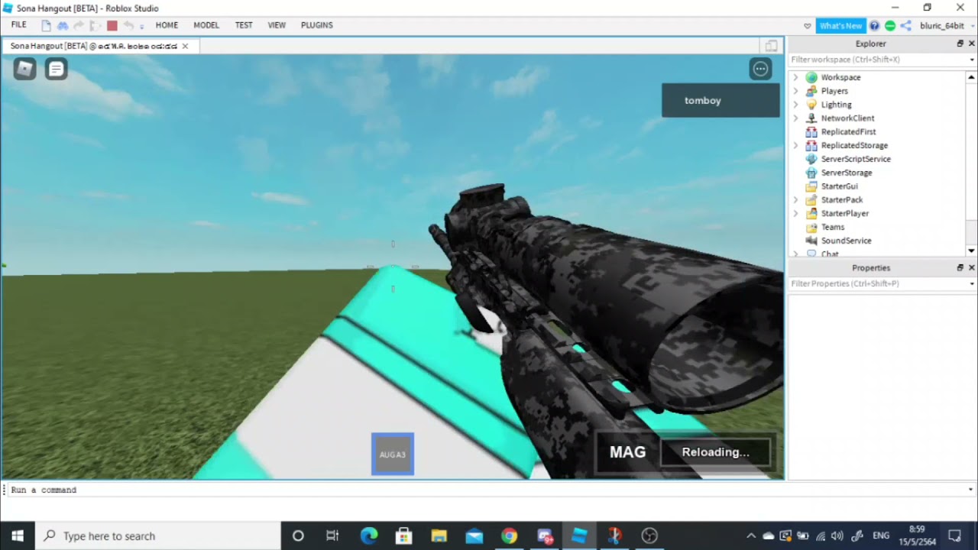978x550 pixels.
Task: Select SoundService in the Explorer
Action: pos(846,241)
